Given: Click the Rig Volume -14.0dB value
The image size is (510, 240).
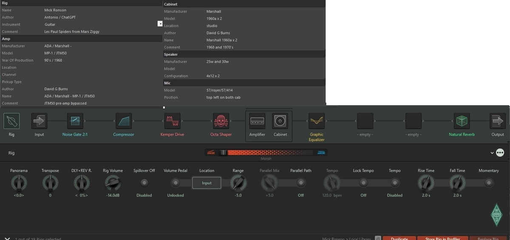Looking at the screenshot, I should tap(113, 195).
